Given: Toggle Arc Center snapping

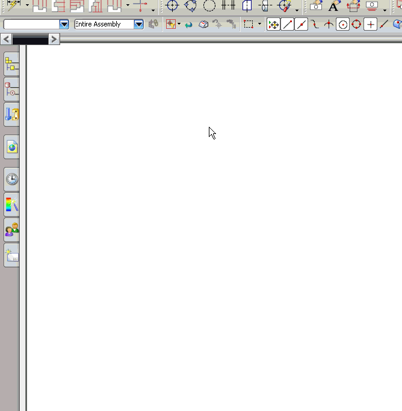Looking at the screenshot, I should pos(342,25).
